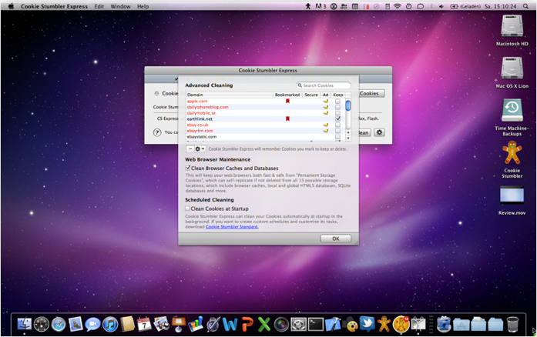
Task: Open the gear action dropdown below list
Action: tap(200, 148)
